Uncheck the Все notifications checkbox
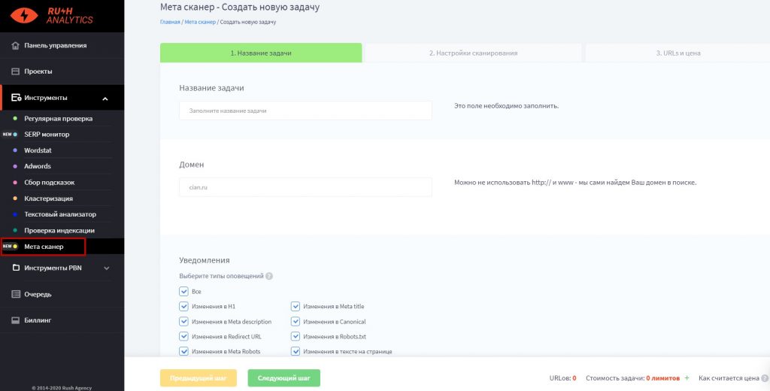The image size is (770, 391). click(x=183, y=291)
